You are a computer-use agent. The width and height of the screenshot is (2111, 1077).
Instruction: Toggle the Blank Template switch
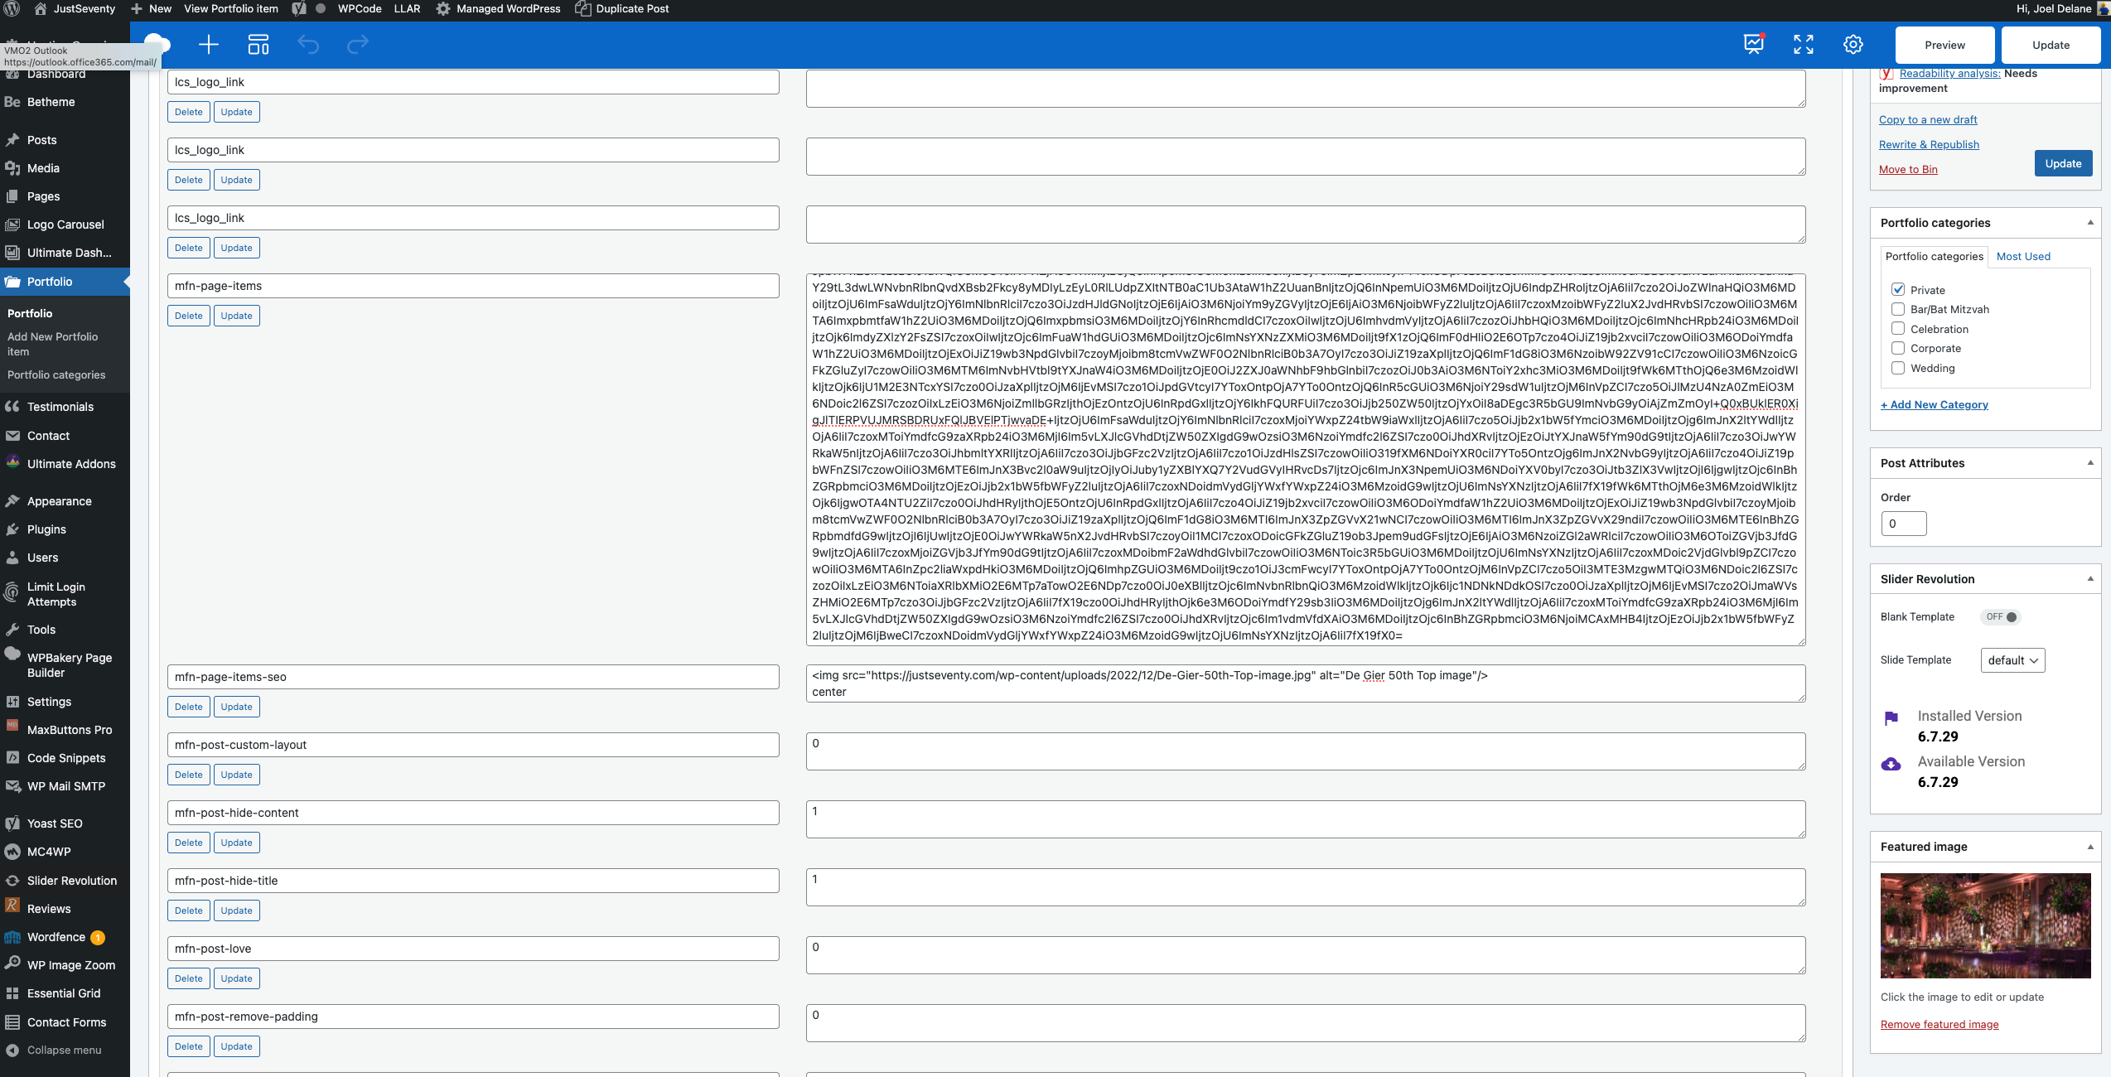pyautogui.click(x=2001, y=616)
